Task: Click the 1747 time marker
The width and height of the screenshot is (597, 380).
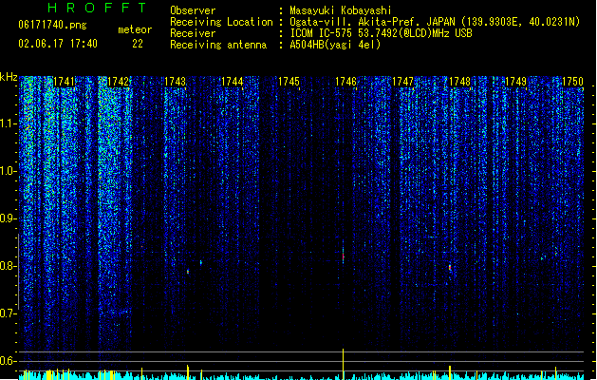Action: click(x=402, y=82)
